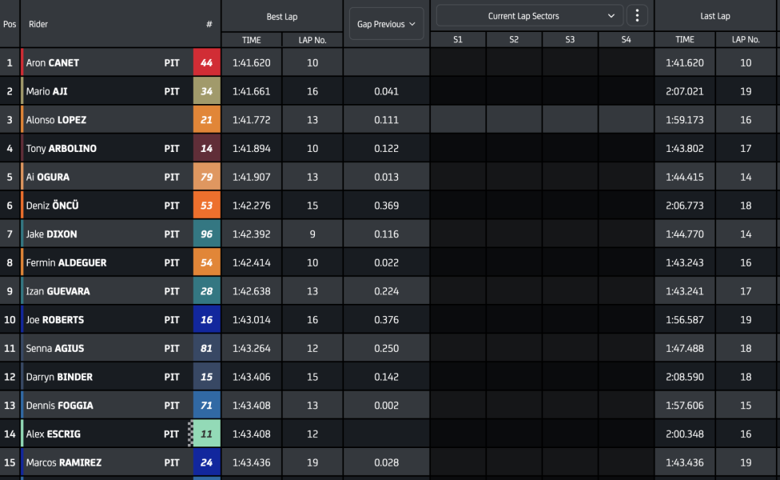Image resolution: width=780 pixels, height=480 pixels.
Task: Click the # column header
Action: click(209, 24)
